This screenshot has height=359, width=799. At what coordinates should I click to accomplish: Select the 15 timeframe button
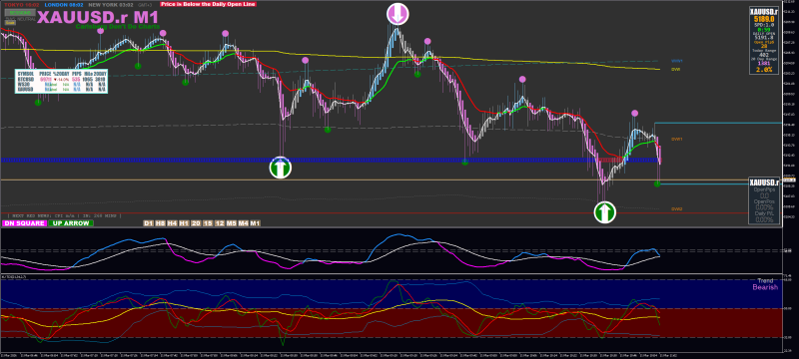coord(208,223)
